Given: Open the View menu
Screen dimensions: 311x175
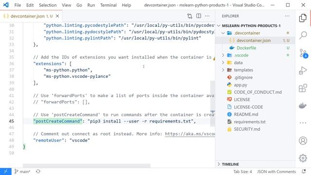Looking at the screenshot, I should point(66,5).
